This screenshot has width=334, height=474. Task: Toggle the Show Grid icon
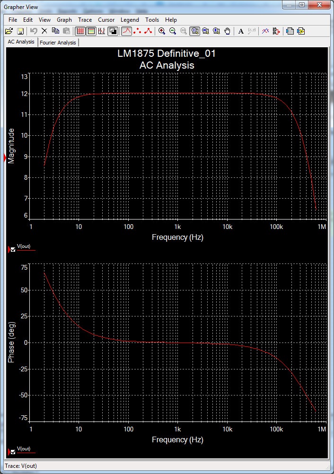[80, 31]
